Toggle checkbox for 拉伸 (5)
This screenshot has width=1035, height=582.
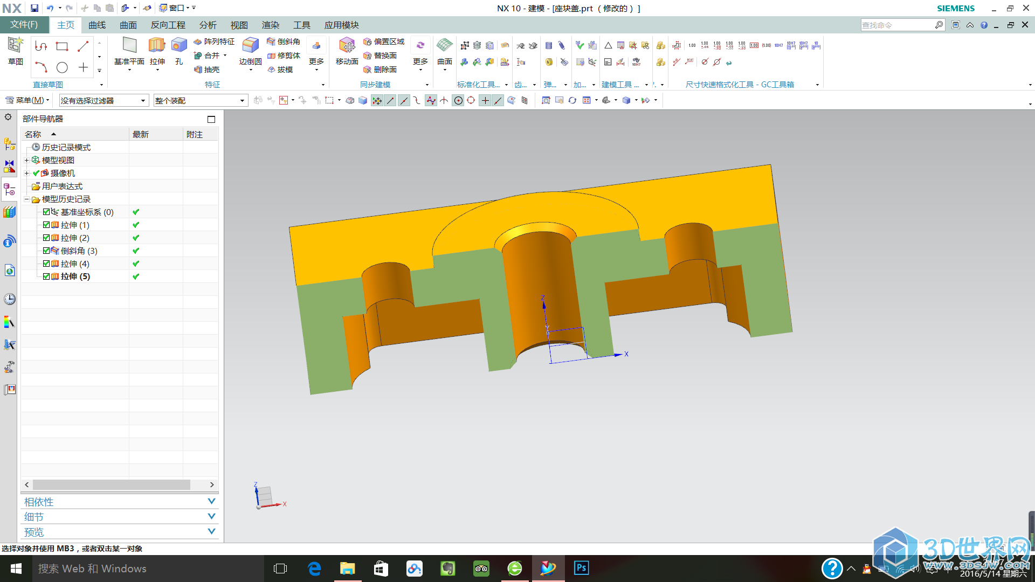tap(46, 276)
